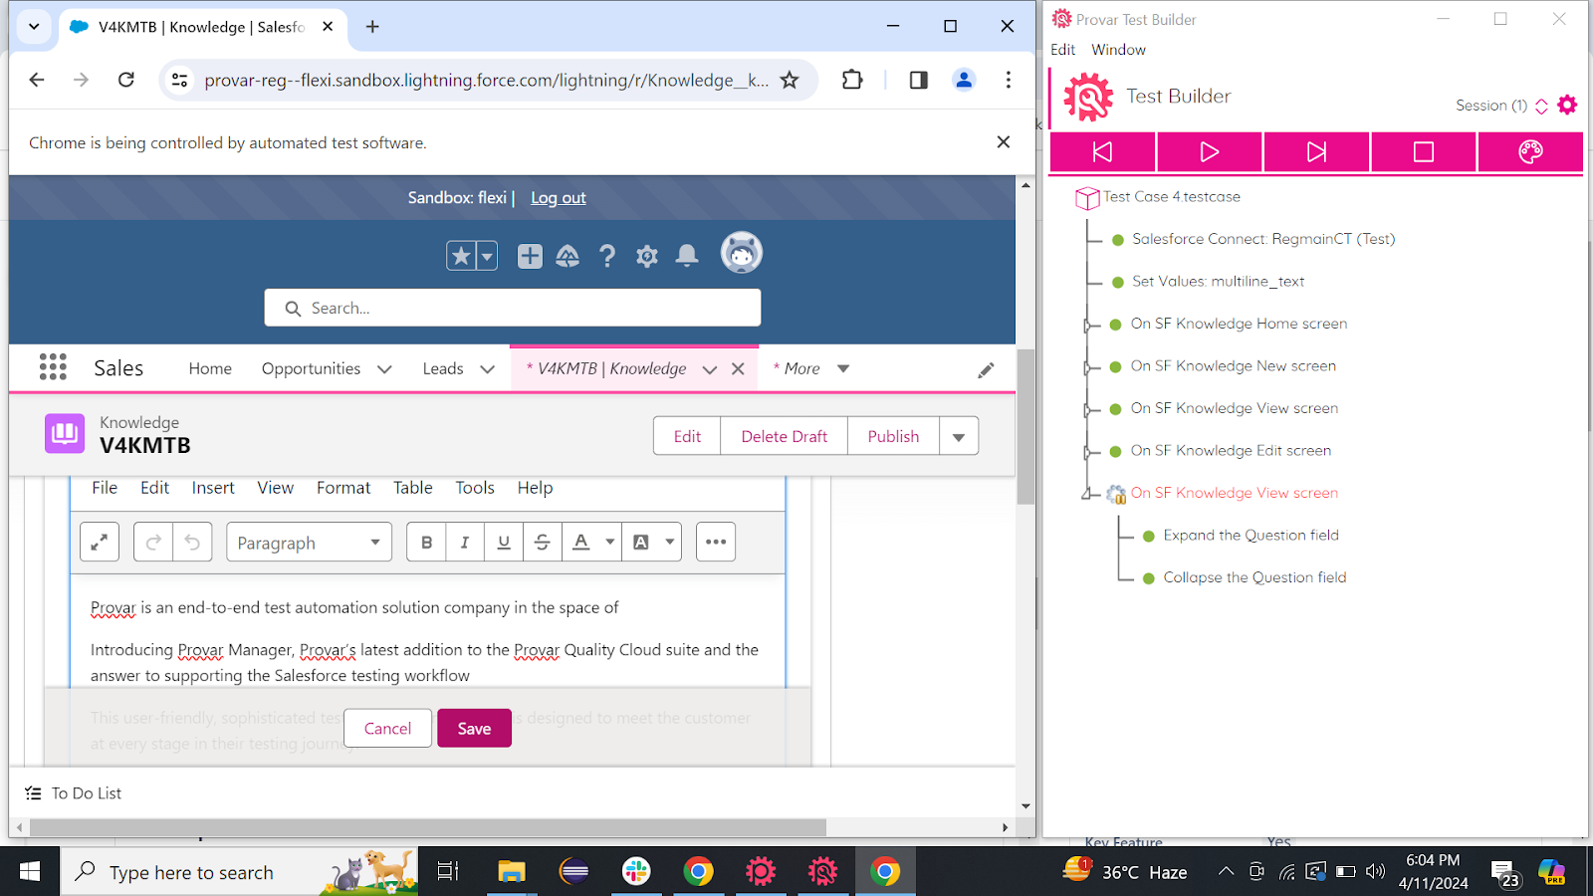Open the editor Help menu

[x=535, y=488]
